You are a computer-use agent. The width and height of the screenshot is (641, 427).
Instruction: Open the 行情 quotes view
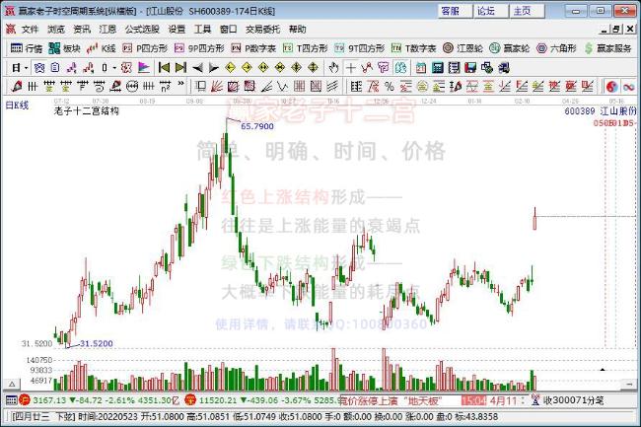[27, 48]
